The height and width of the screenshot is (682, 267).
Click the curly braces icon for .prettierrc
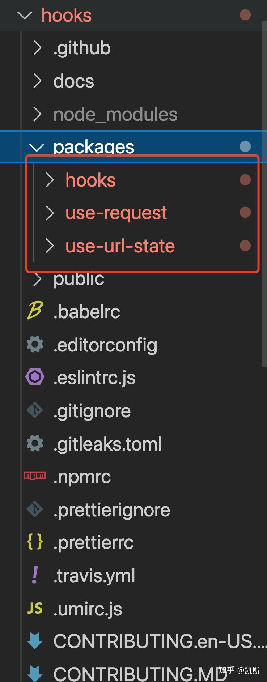[35, 542]
